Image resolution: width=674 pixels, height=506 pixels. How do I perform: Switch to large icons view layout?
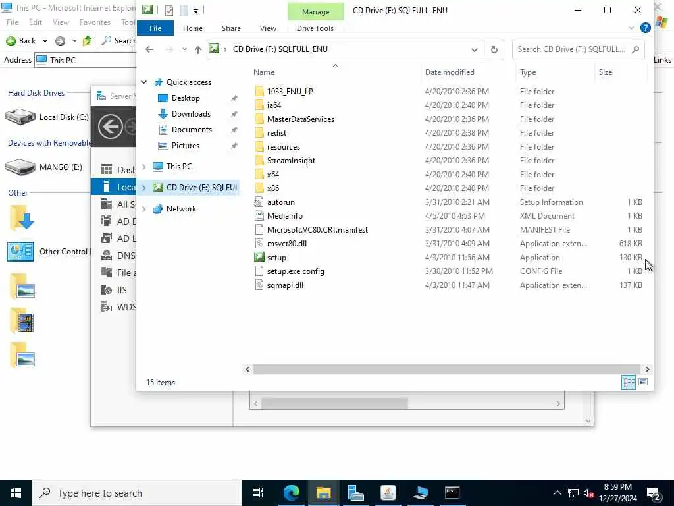tap(643, 382)
